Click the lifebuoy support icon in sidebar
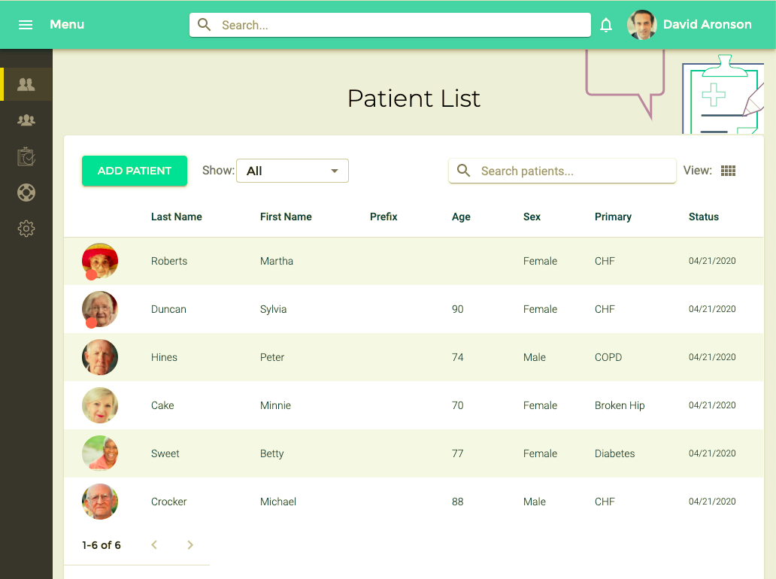The image size is (776, 579). [x=26, y=192]
